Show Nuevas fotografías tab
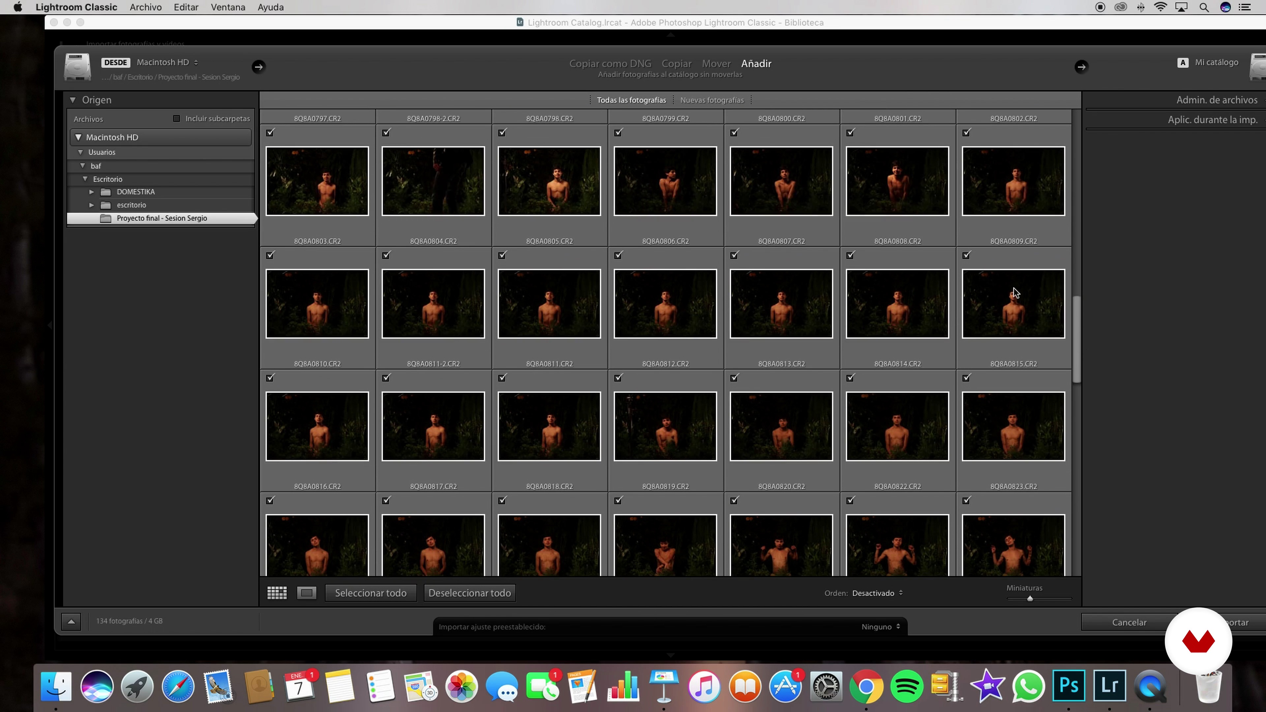 tap(712, 100)
